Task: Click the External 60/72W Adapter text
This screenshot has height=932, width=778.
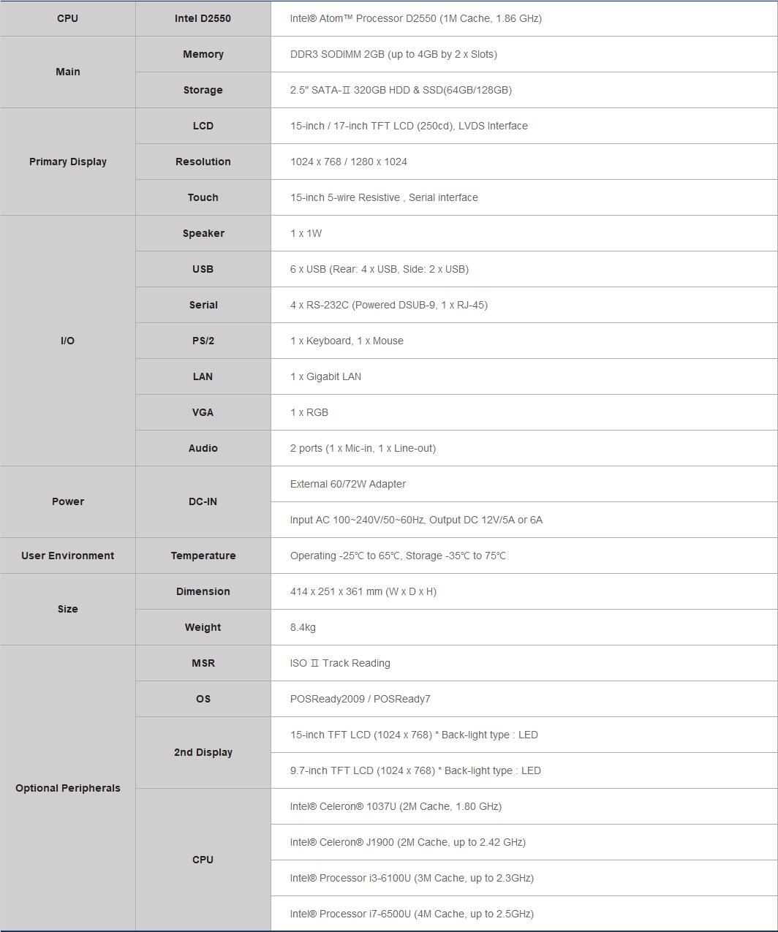Action: coord(347,484)
